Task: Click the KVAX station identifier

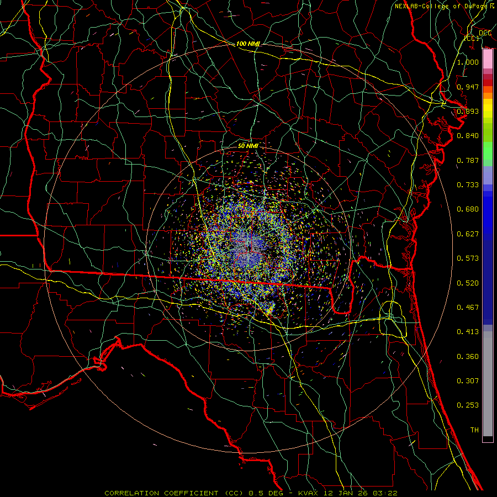Action: pyautogui.click(x=308, y=493)
